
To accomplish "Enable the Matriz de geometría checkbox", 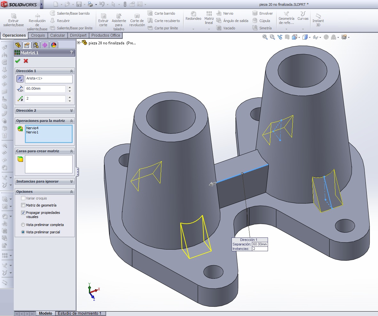I will coord(23,205).
